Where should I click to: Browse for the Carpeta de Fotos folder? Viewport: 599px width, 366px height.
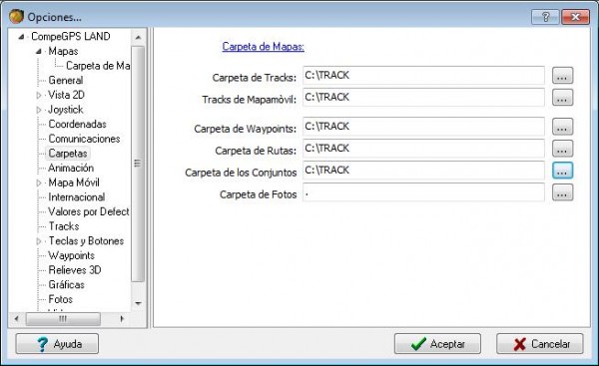click(x=562, y=191)
